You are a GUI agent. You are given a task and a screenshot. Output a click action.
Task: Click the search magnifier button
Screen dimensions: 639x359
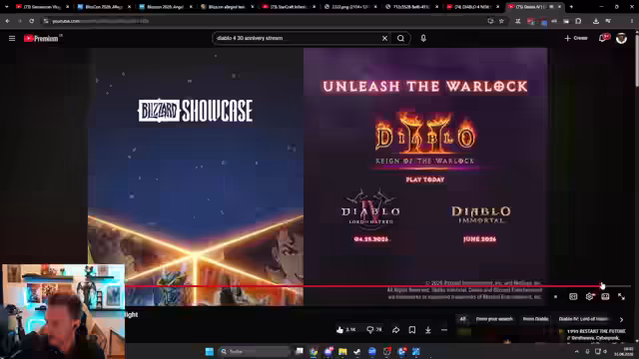click(400, 38)
